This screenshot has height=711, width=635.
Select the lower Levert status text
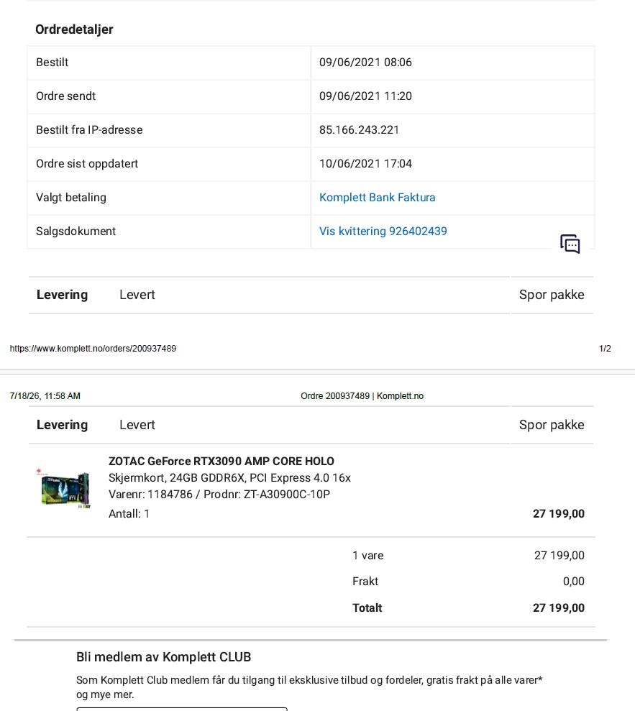coord(137,425)
